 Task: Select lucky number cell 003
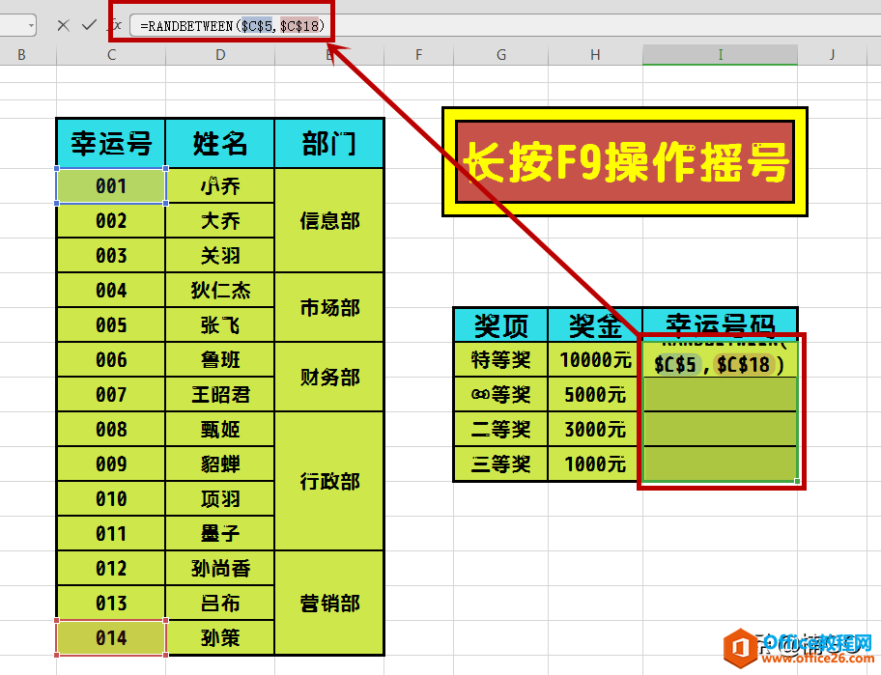coord(111,256)
